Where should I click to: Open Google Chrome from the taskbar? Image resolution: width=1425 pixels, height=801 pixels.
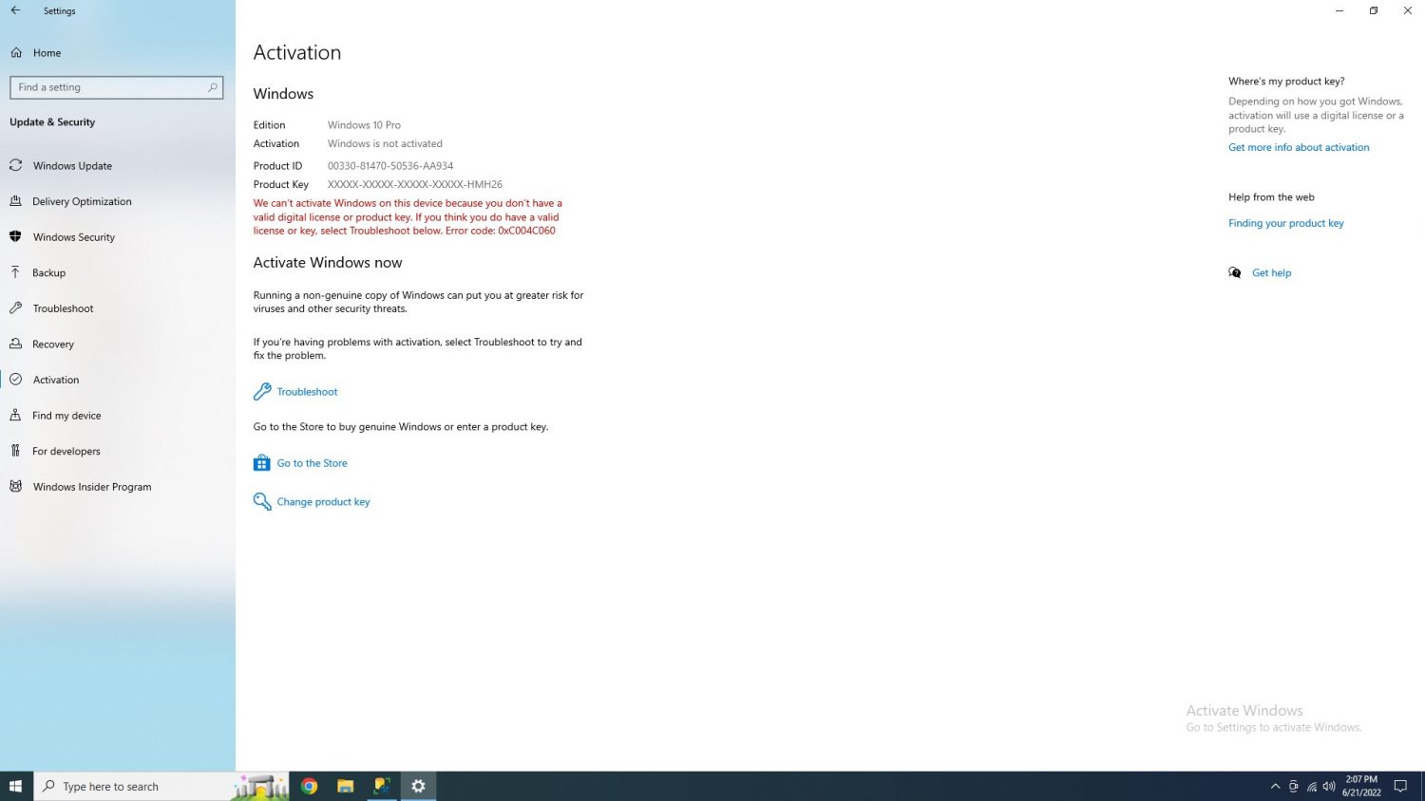(309, 786)
